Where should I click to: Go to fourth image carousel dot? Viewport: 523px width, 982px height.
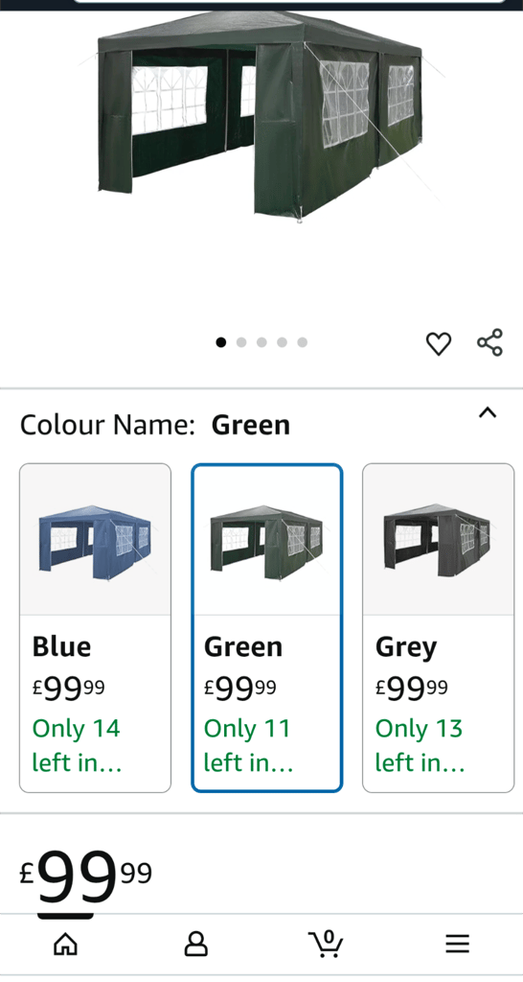(283, 342)
